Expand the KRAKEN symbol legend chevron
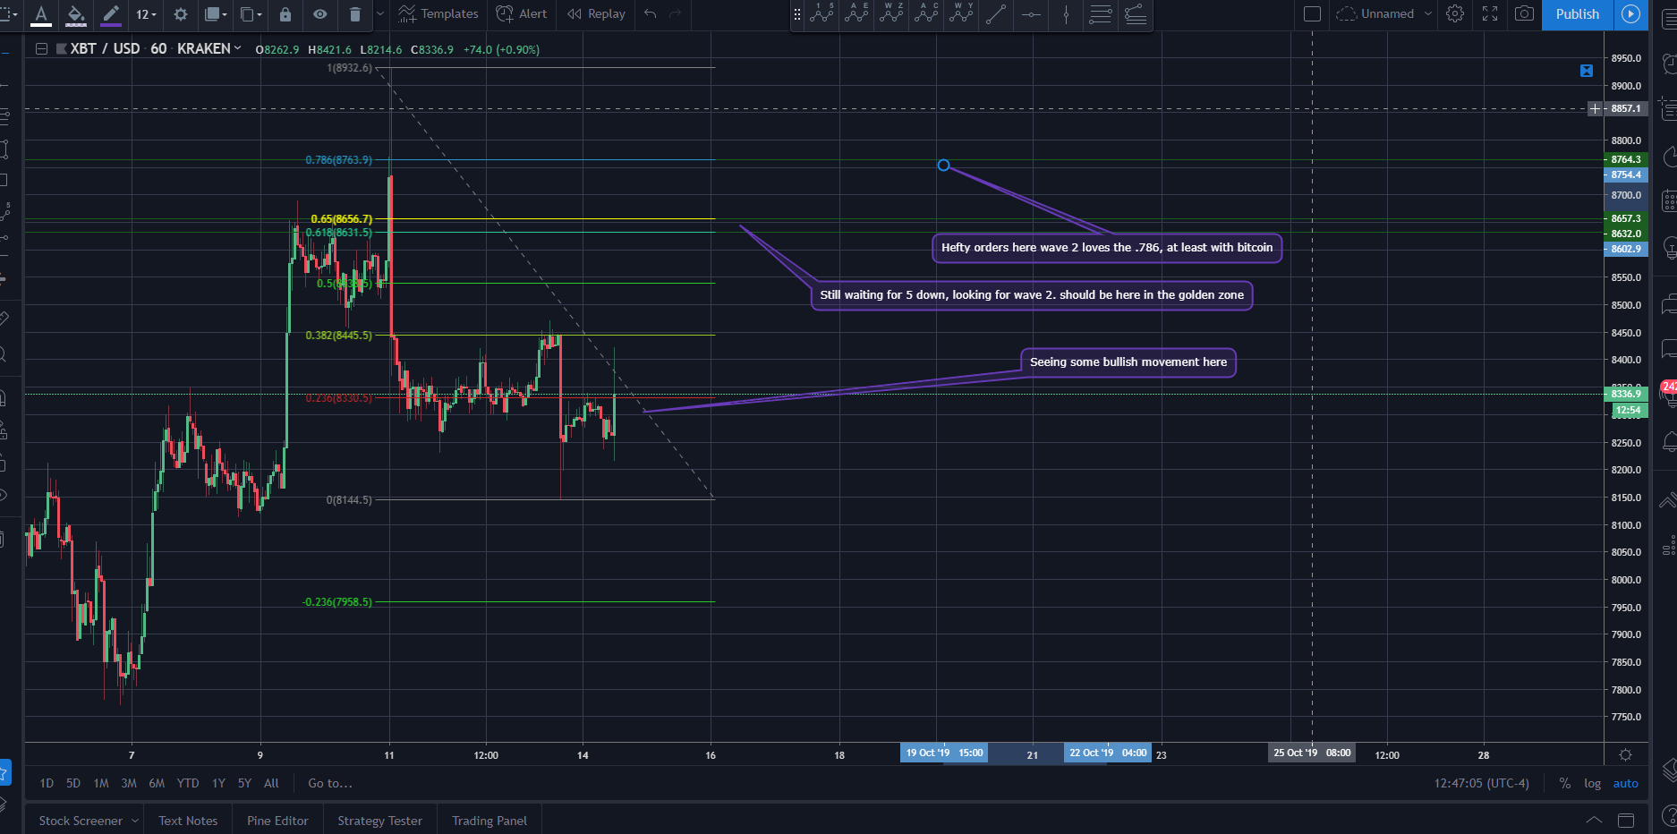This screenshot has height=834, width=1677. tap(237, 48)
